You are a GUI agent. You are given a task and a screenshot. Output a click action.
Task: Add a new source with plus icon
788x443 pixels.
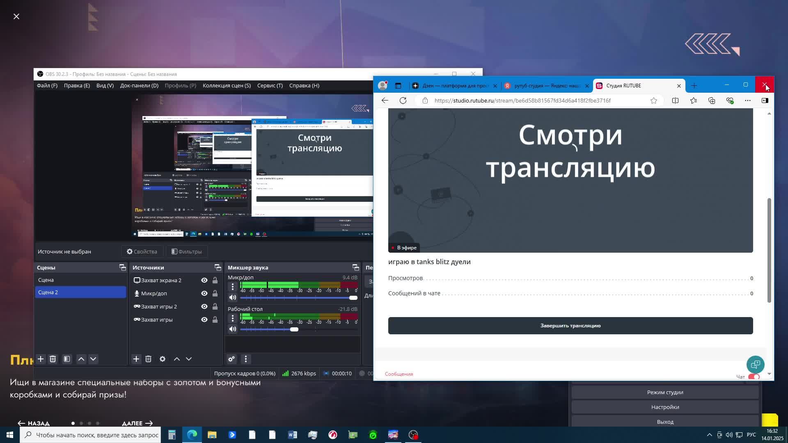(x=136, y=359)
